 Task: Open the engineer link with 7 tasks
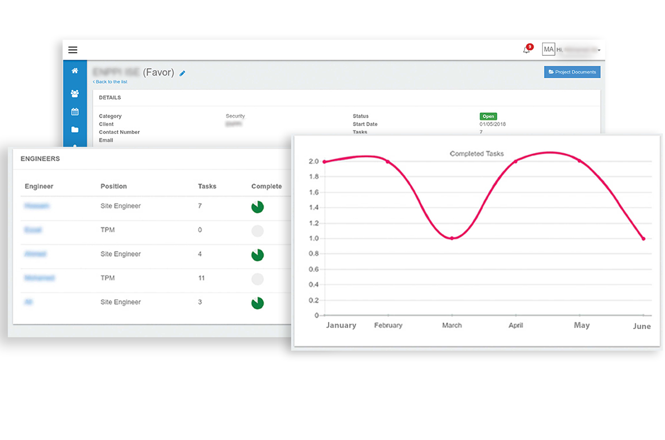[37, 206]
